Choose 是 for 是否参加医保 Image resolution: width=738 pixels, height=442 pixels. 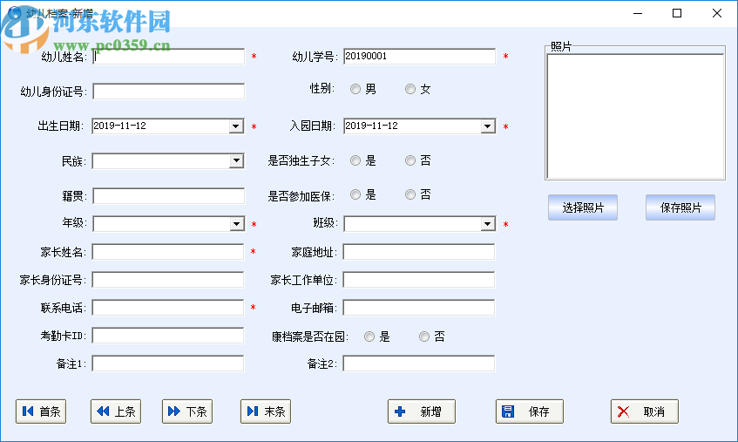coord(355,194)
